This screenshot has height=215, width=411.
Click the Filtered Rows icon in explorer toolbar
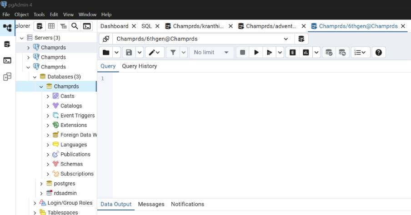pyautogui.click(x=63, y=26)
